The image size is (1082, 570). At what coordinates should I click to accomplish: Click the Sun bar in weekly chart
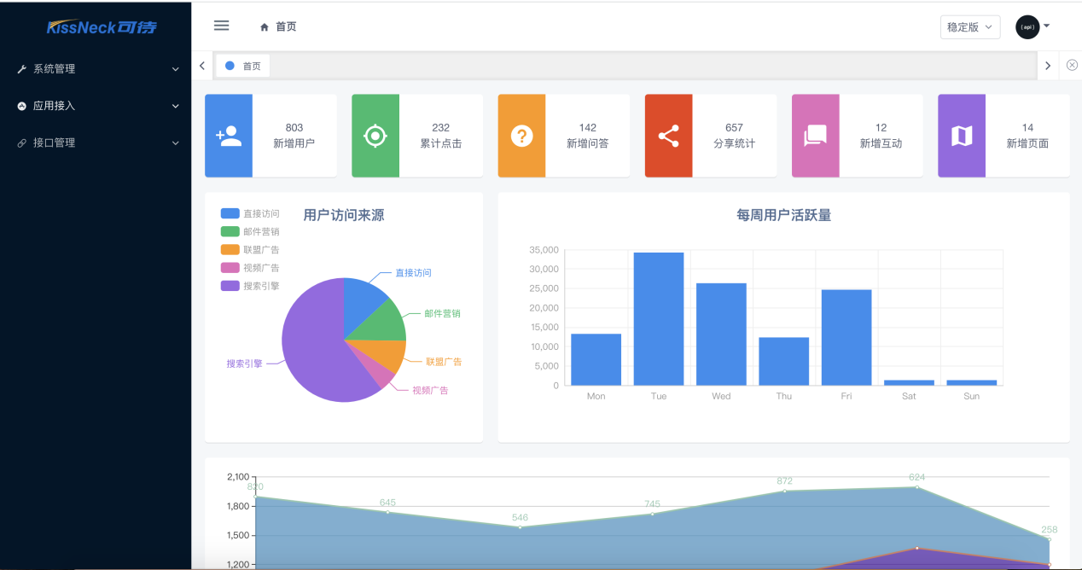coord(972,383)
